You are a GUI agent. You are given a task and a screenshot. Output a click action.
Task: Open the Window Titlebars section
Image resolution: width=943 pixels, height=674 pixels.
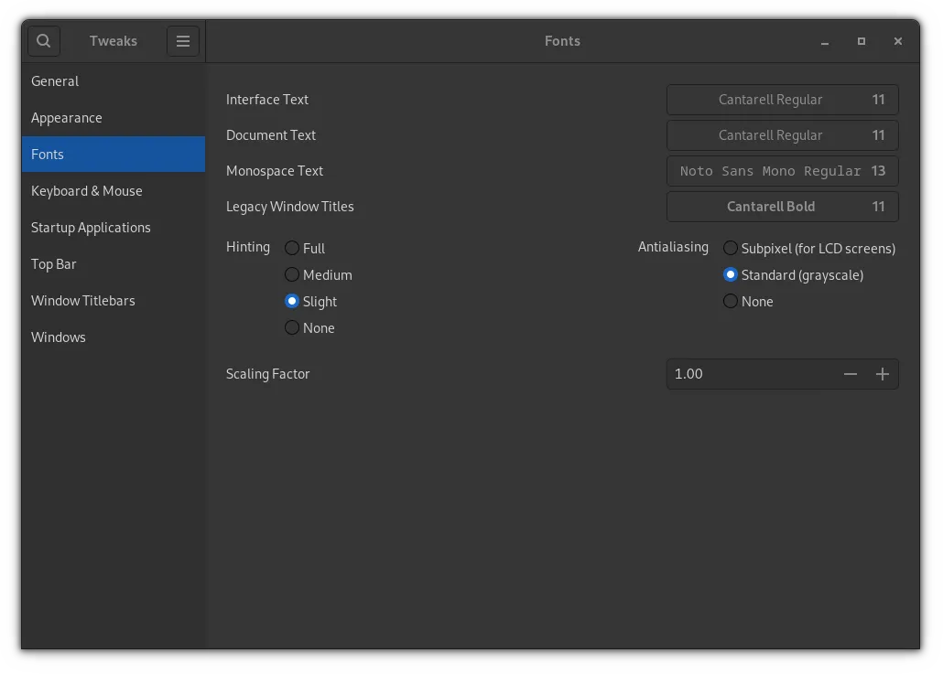83,300
